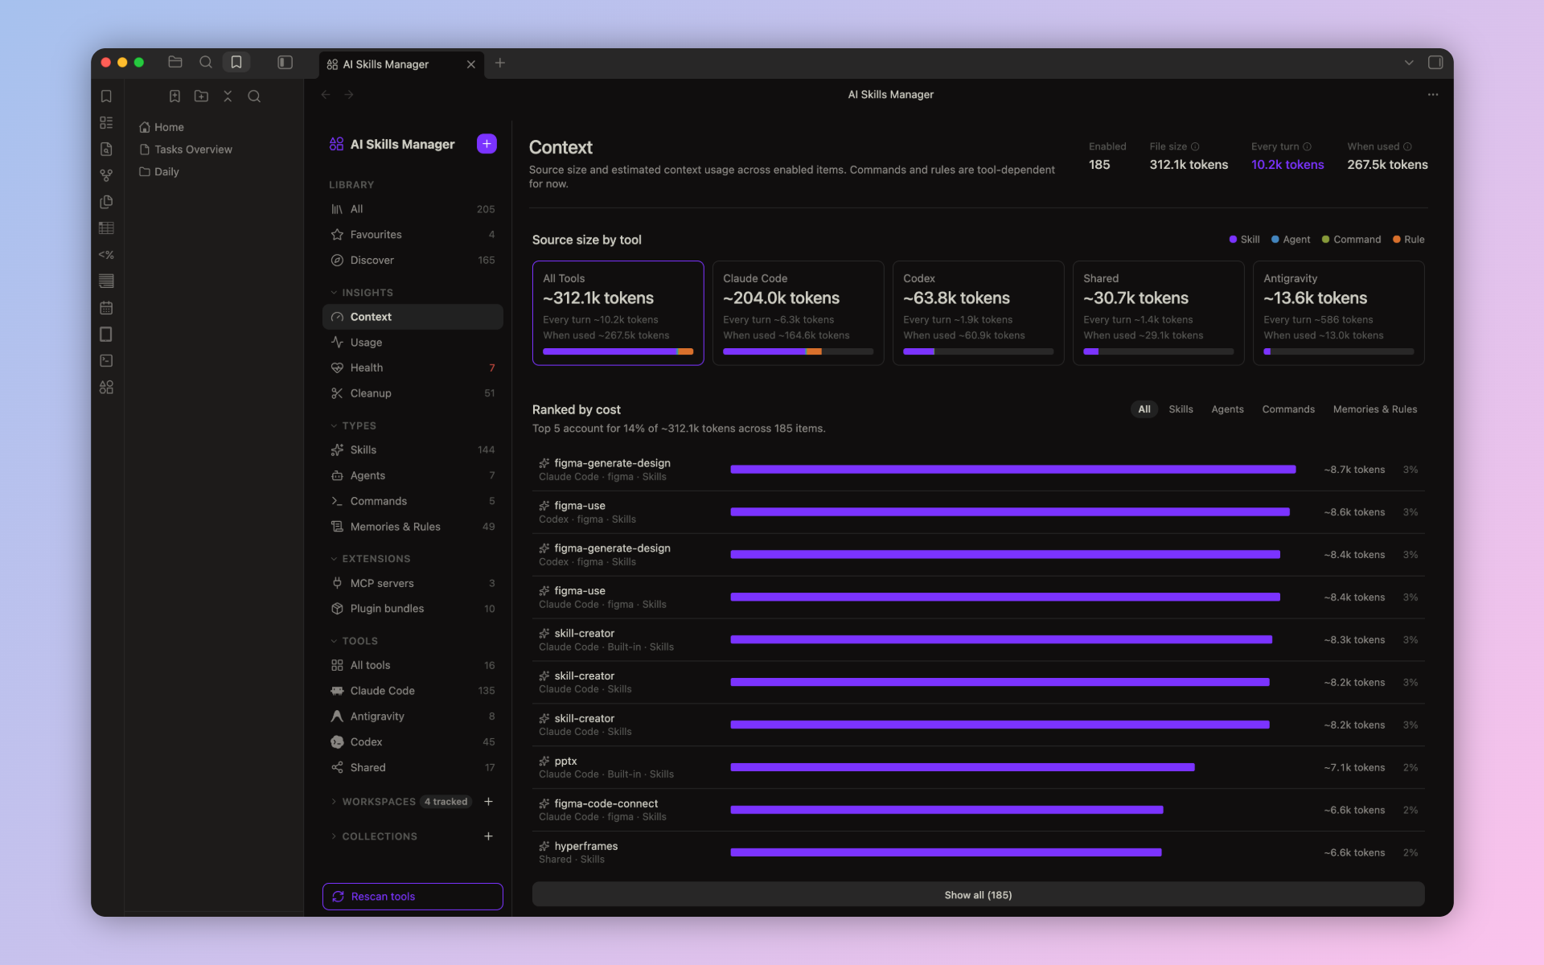Image resolution: width=1544 pixels, height=965 pixels.
Task: Open the bookmarks icon in the title bar
Action: click(236, 63)
